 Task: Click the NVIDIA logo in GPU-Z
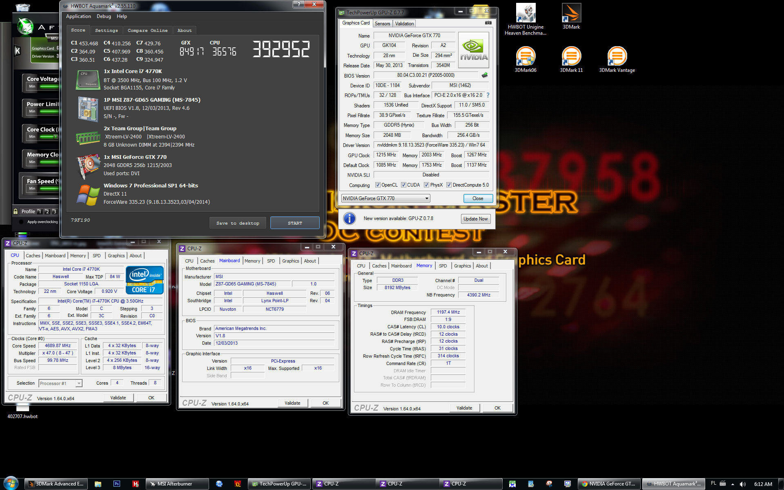pos(474,50)
